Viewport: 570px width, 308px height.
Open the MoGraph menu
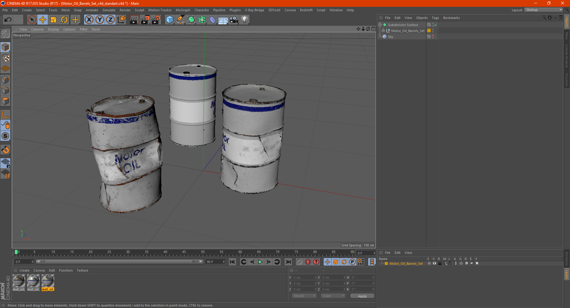(183, 10)
